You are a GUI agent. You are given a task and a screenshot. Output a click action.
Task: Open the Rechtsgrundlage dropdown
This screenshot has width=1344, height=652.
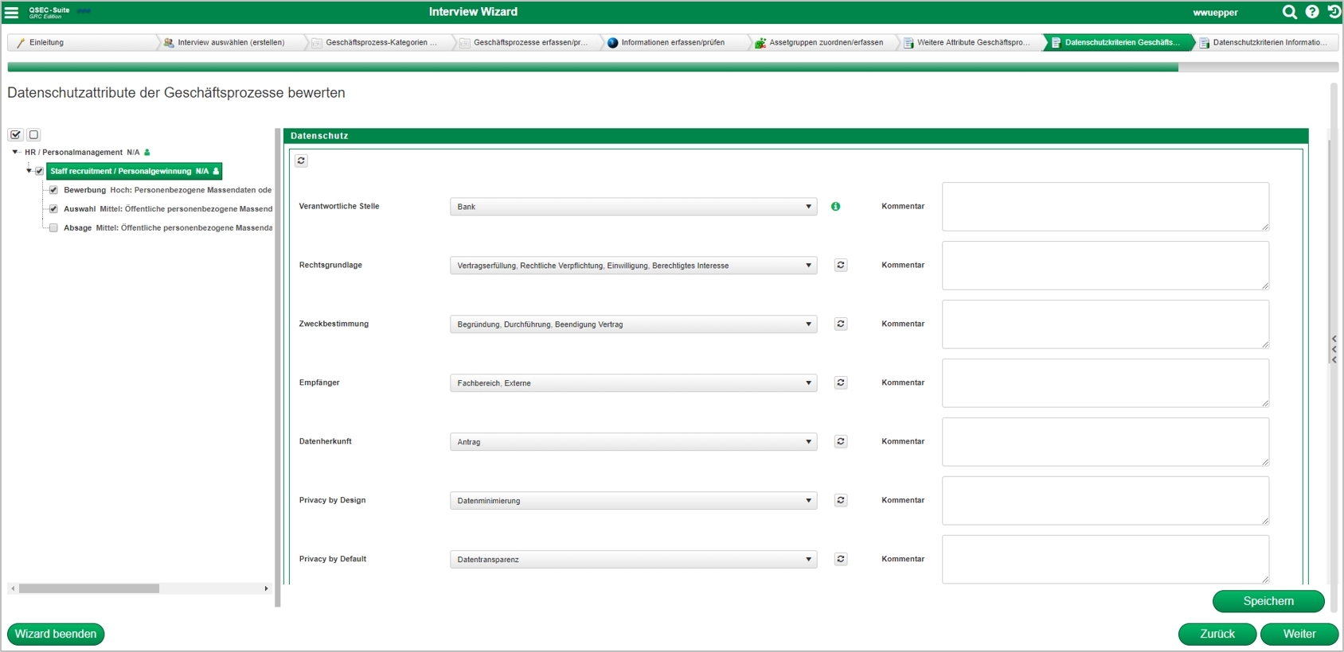(x=633, y=266)
